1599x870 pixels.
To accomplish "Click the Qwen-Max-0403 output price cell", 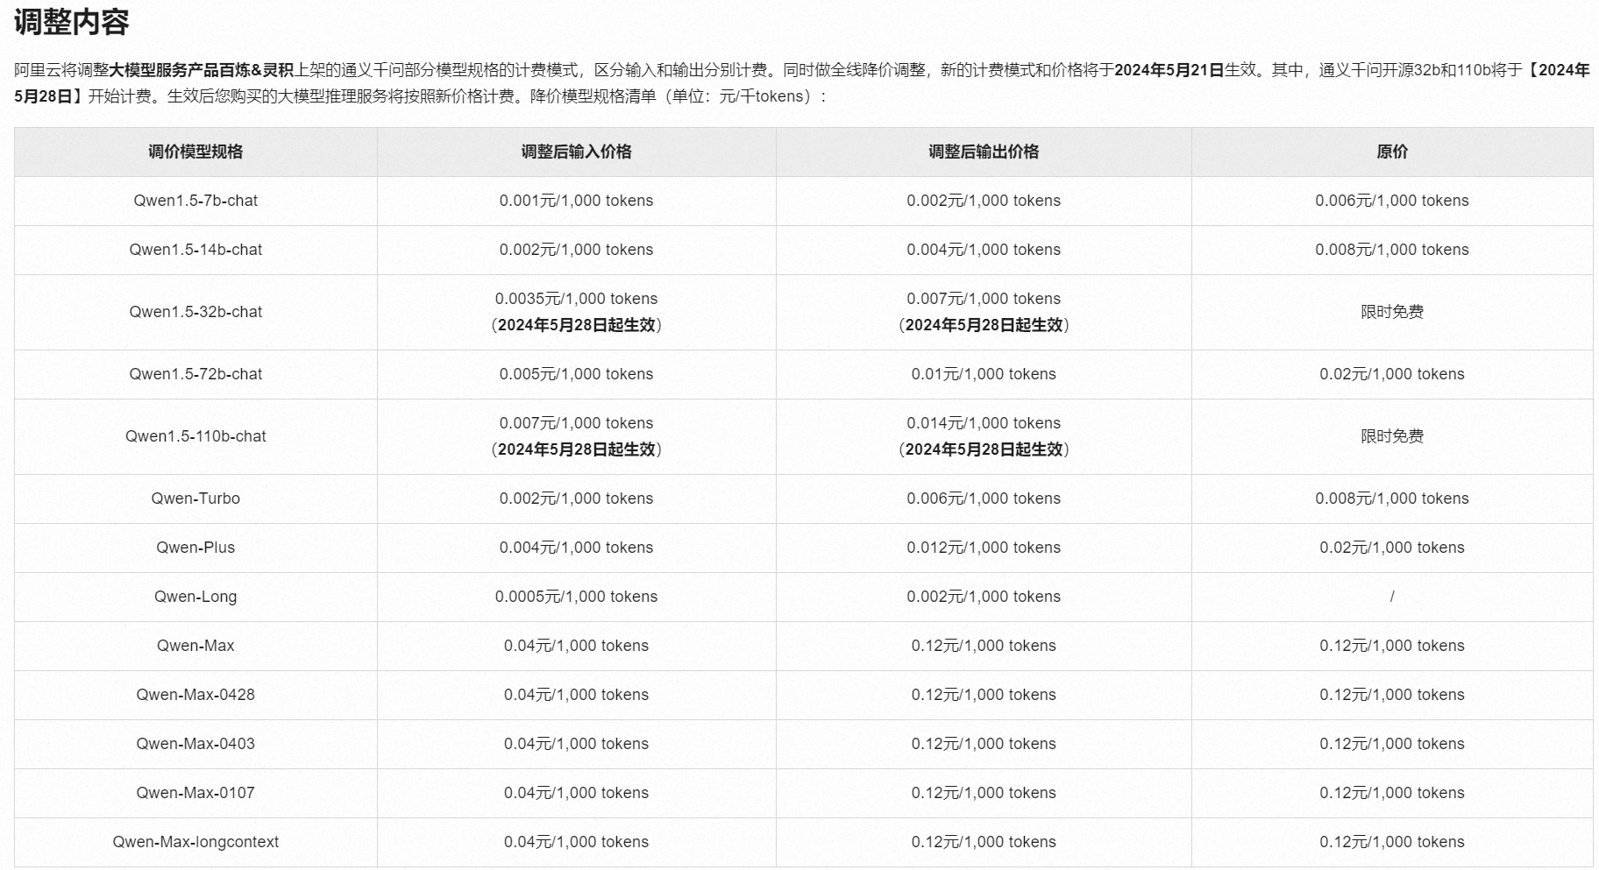I will click(x=983, y=744).
